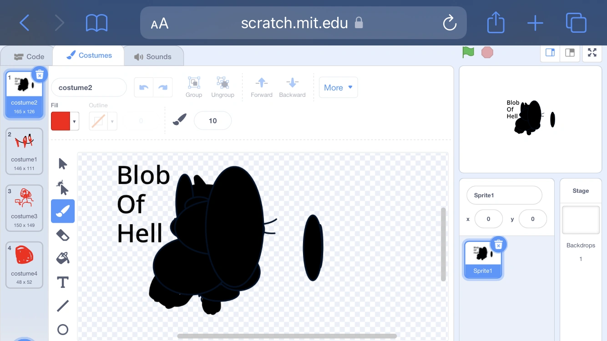Activate the Text tool

(63, 282)
